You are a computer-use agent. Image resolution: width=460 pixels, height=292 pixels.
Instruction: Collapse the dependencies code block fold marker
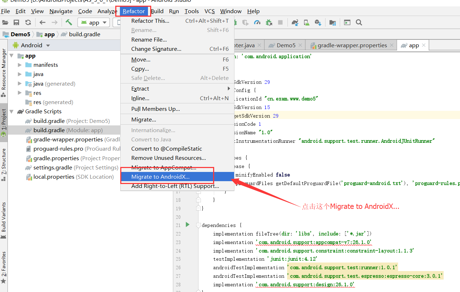click(199, 225)
